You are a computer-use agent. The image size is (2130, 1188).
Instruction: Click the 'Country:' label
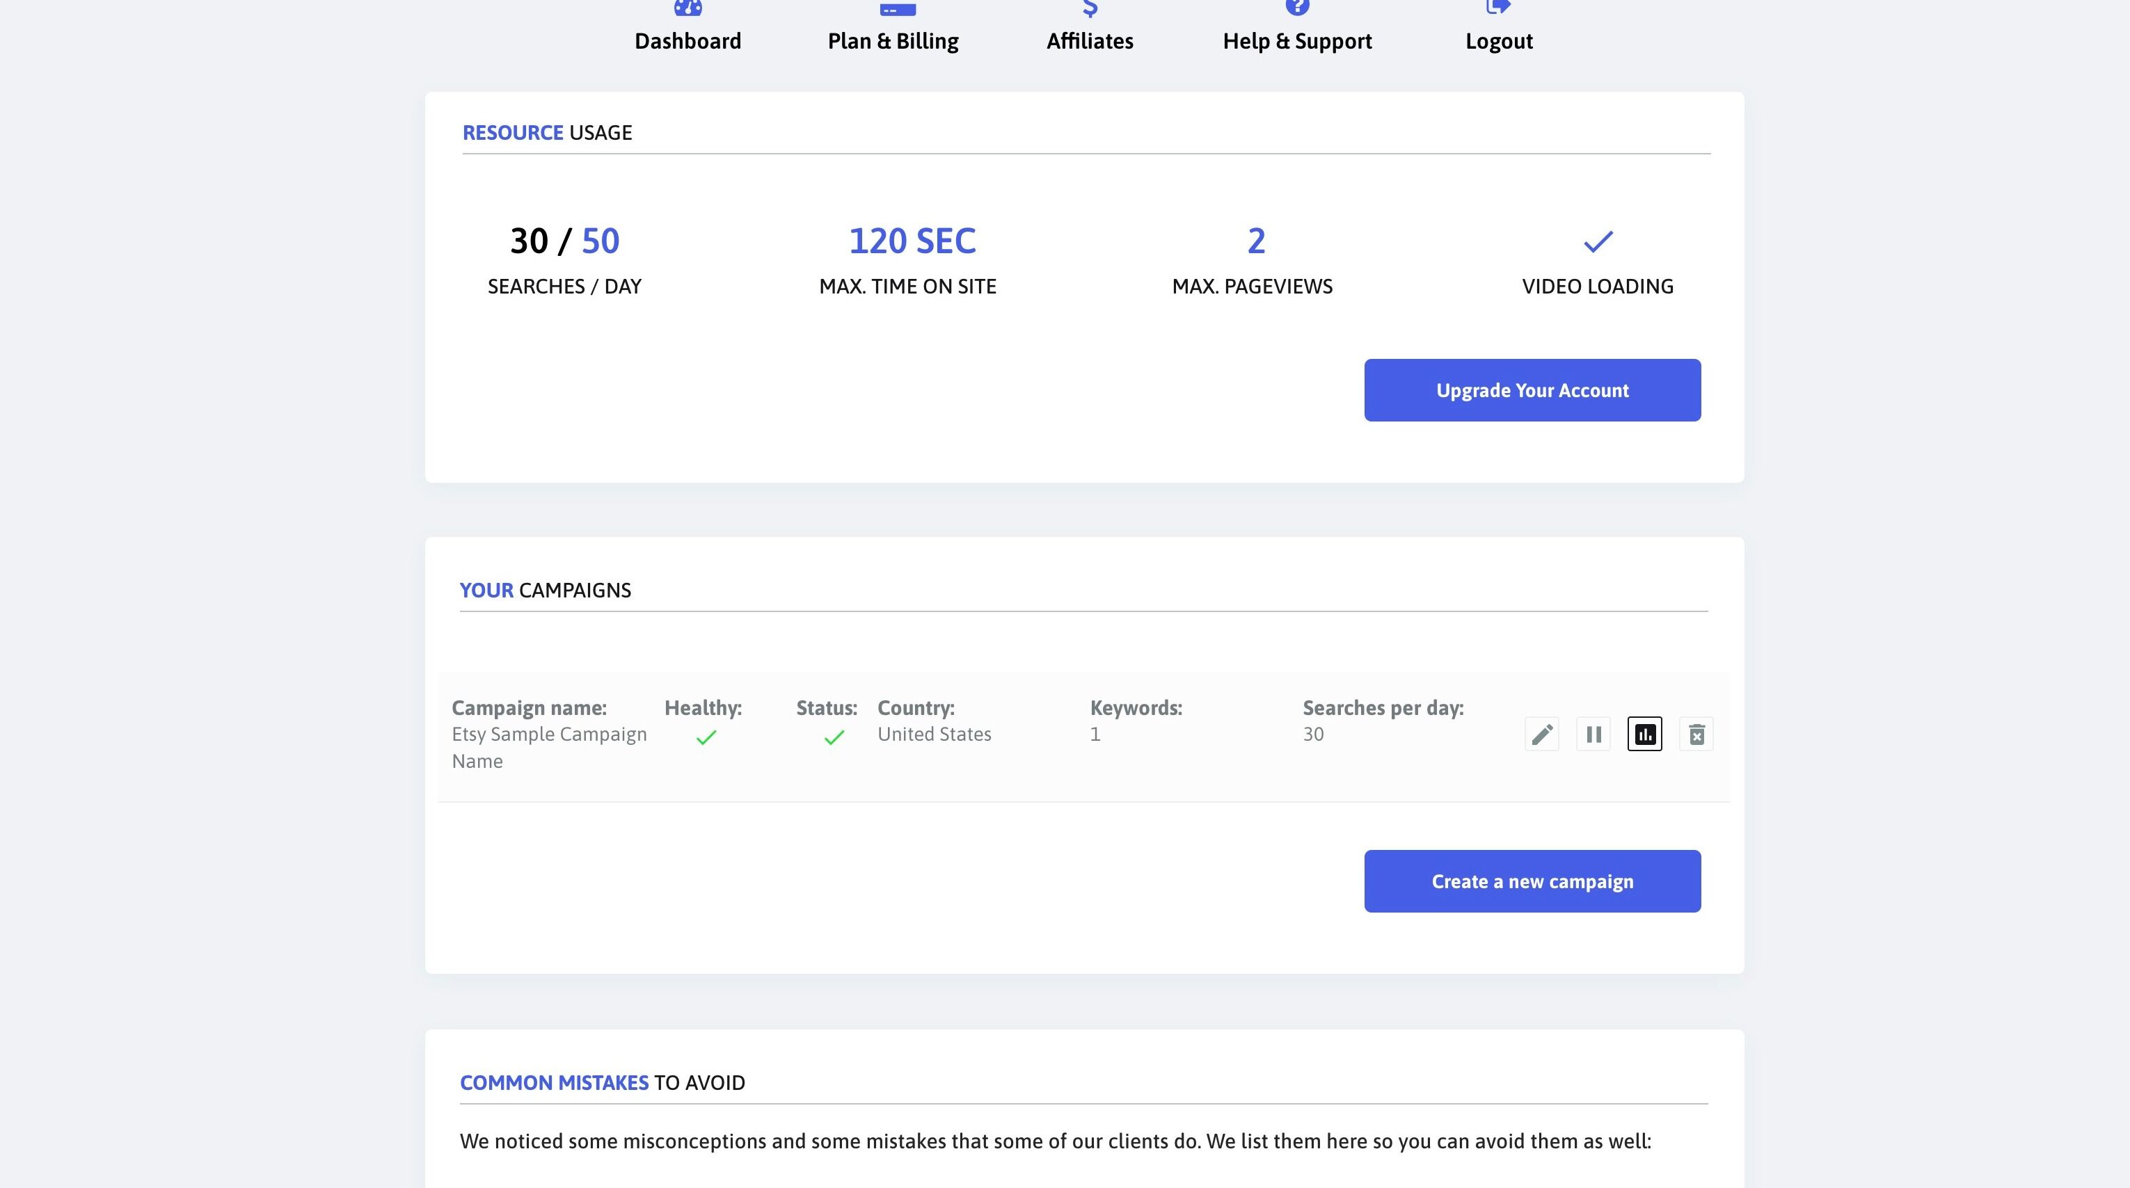coord(916,709)
